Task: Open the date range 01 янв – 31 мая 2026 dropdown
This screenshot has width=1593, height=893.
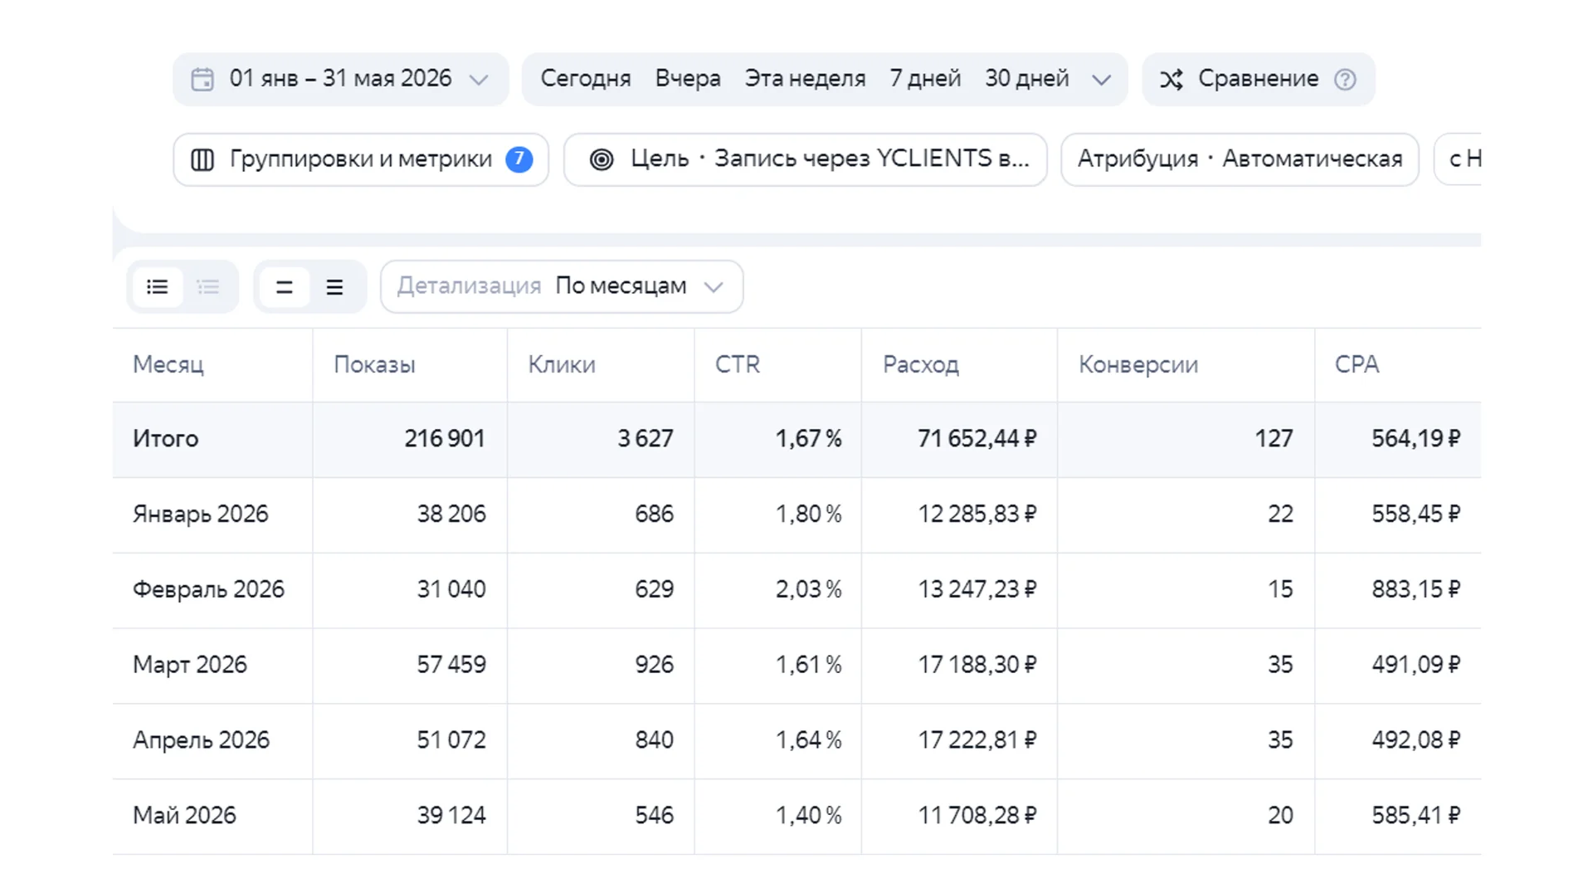Action: pos(340,79)
